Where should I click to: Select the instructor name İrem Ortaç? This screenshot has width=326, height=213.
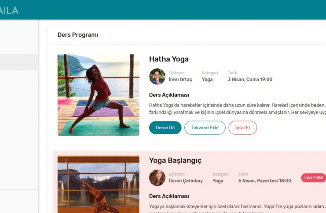pyautogui.click(x=180, y=79)
